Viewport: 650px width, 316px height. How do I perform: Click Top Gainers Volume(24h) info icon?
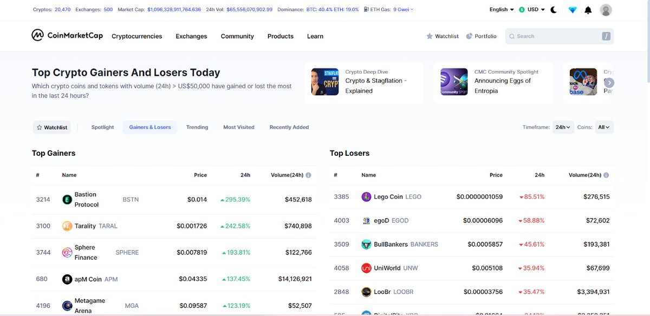click(308, 175)
